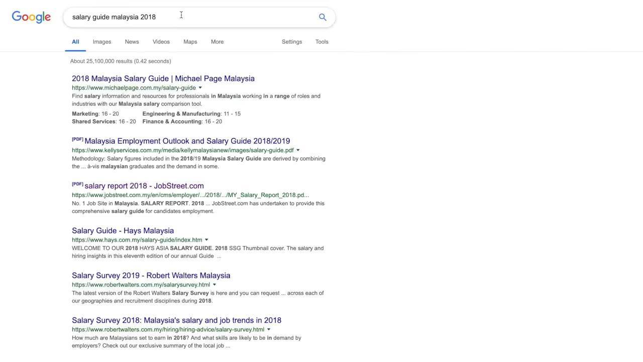Click the 'Marketing: 16 - 20' snippet text
Viewport: 643px width, 362px height.
[x=95, y=114]
